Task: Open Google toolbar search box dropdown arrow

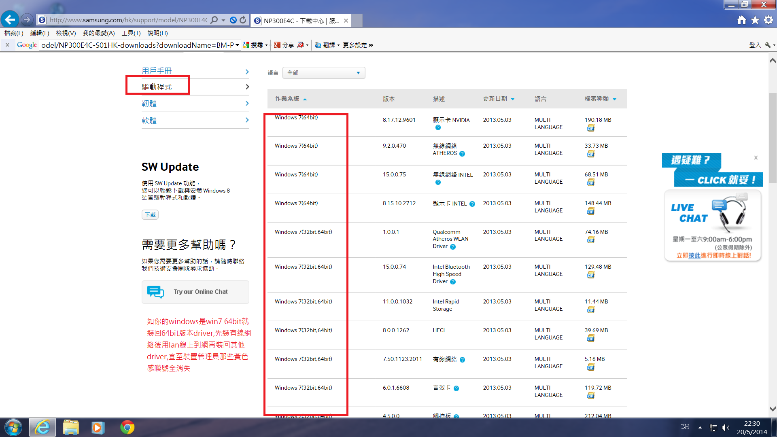Action: tap(237, 45)
